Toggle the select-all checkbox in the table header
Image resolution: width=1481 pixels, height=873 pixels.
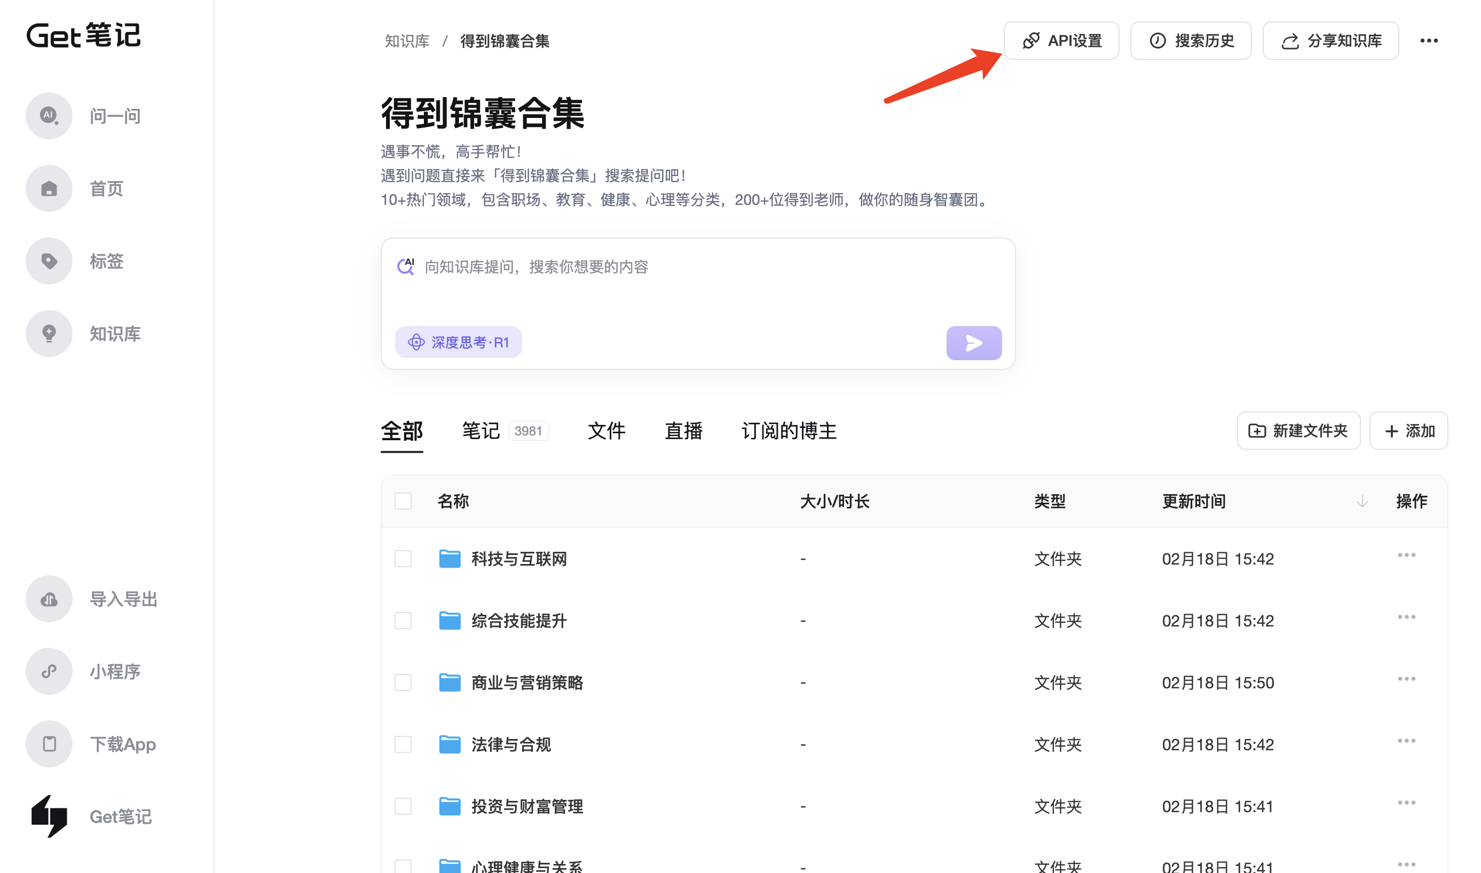pyautogui.click(x=403, y=501)
